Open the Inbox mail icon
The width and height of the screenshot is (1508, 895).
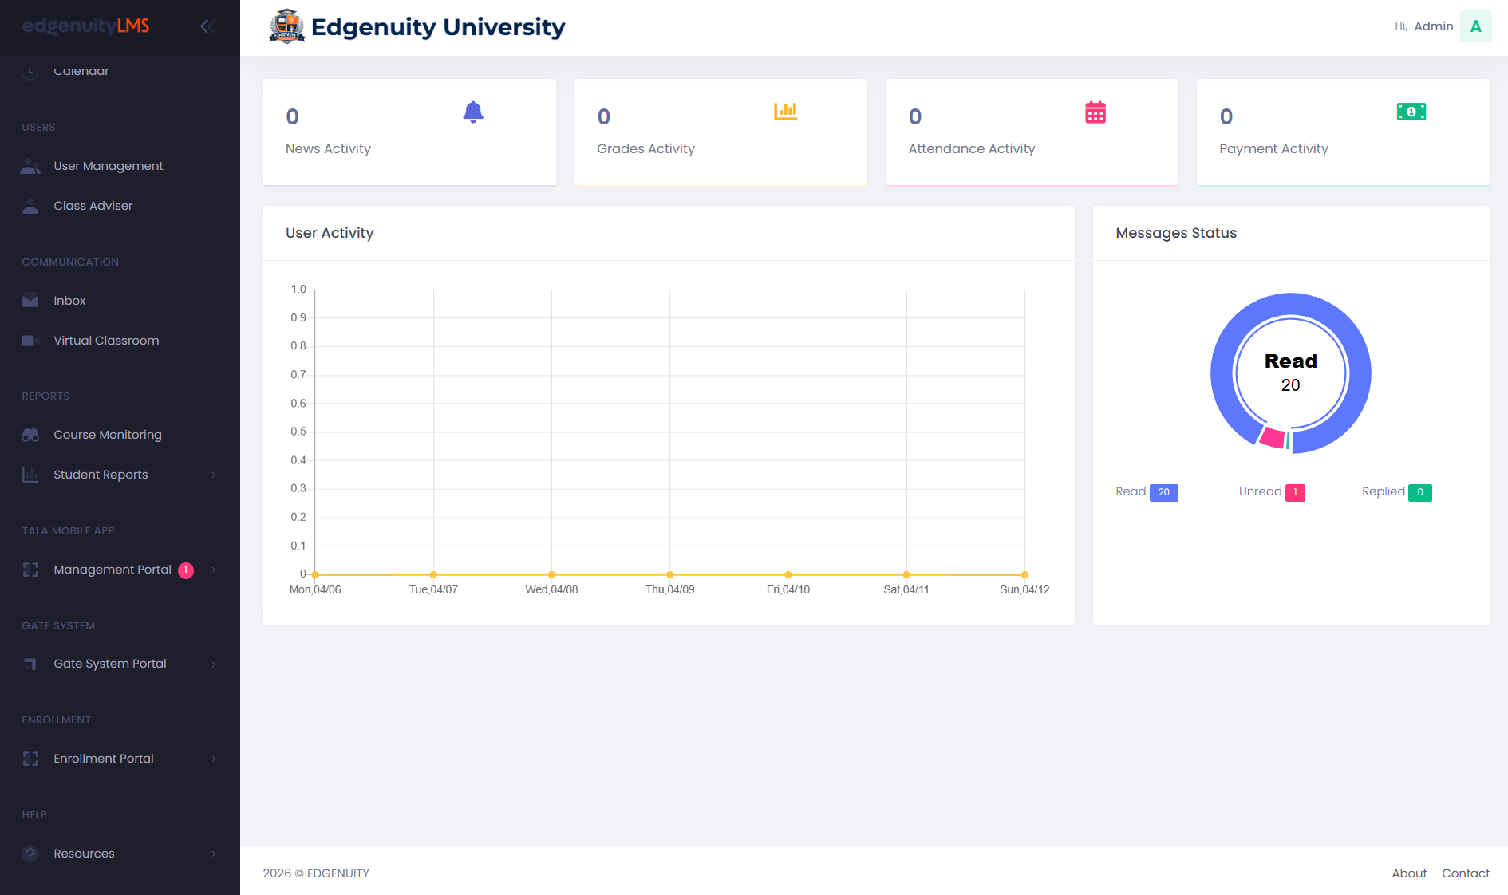pyautogui.click(x=30, y=300)
